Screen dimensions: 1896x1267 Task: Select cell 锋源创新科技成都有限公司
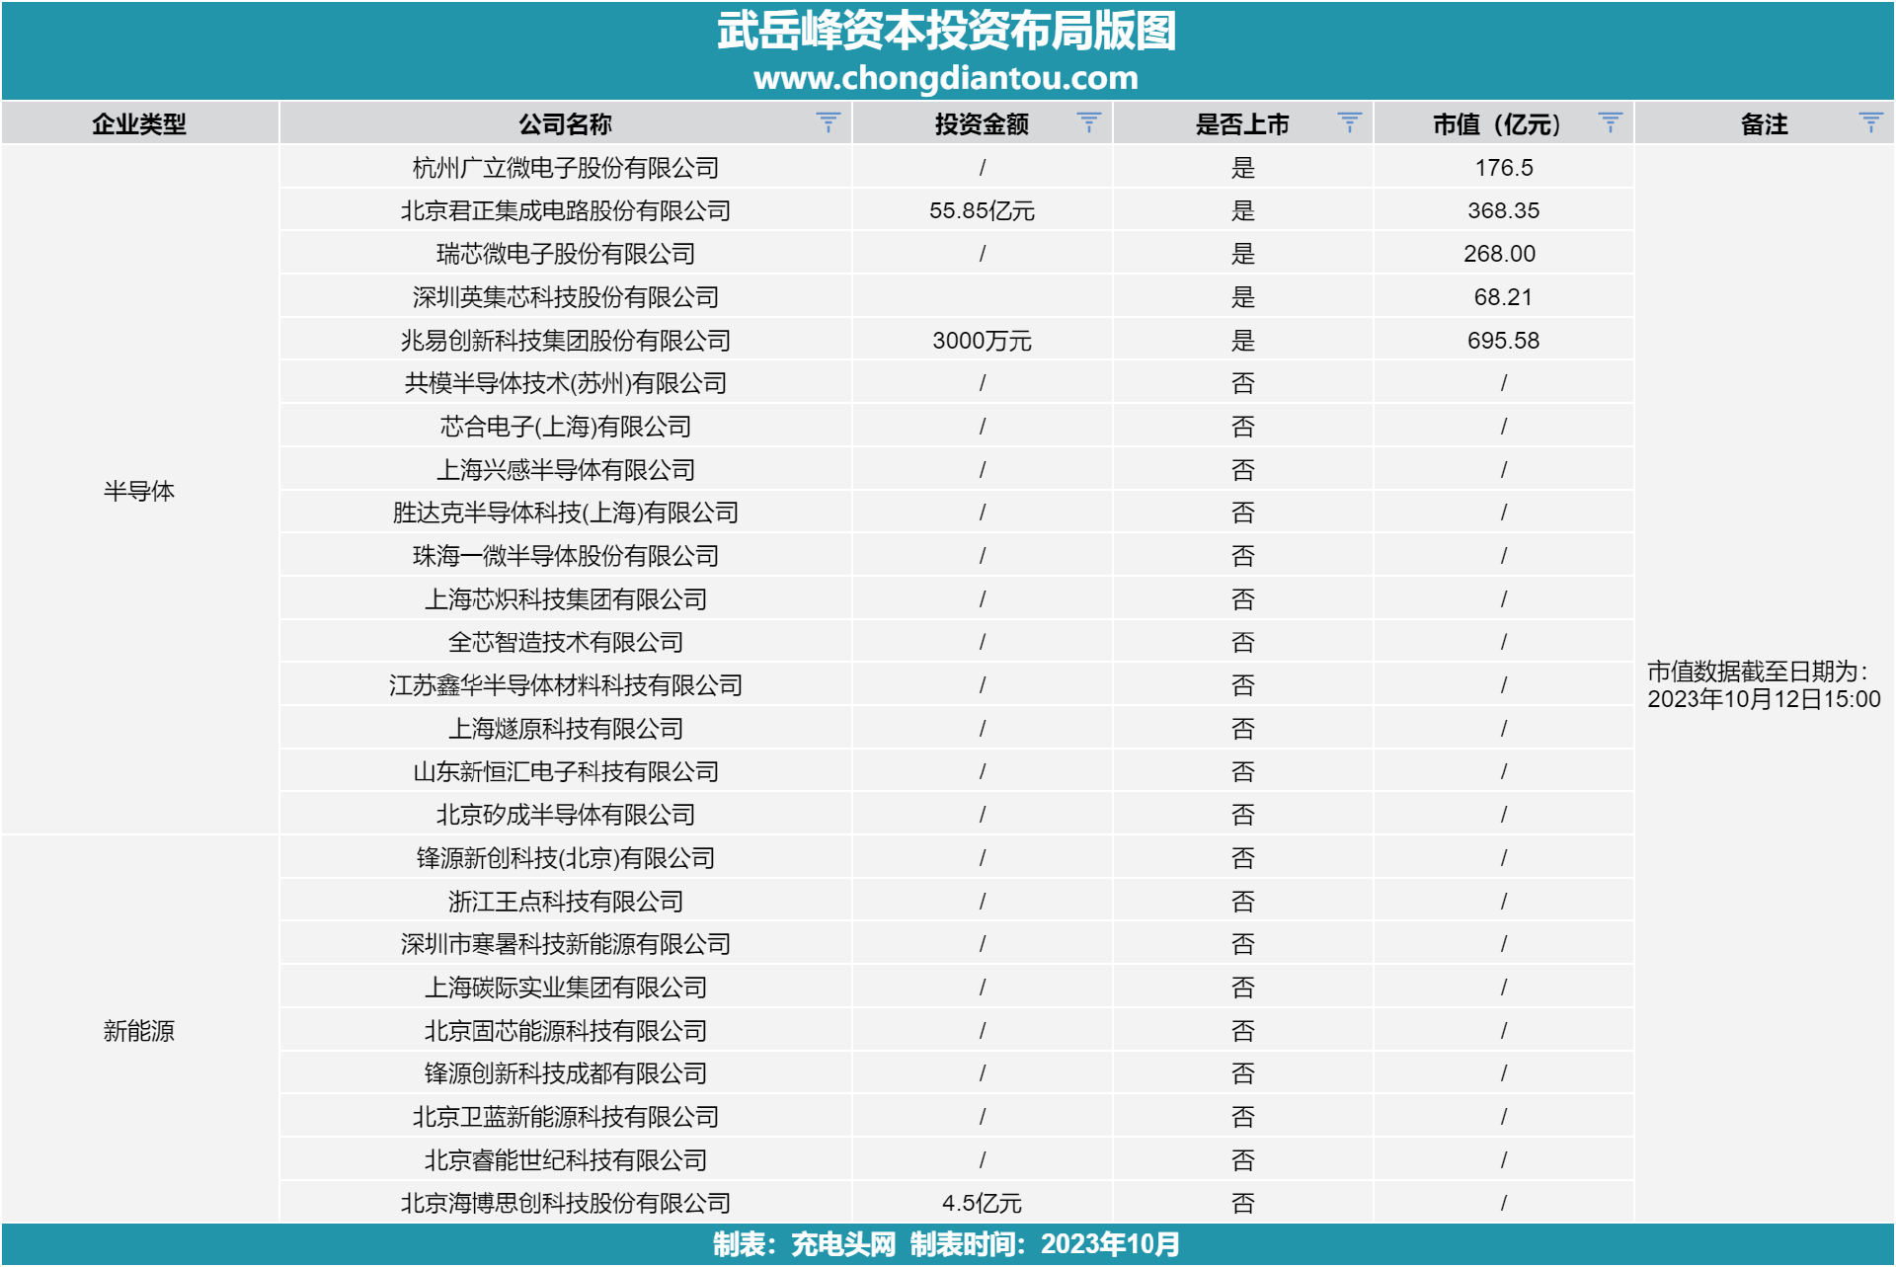565,1073
